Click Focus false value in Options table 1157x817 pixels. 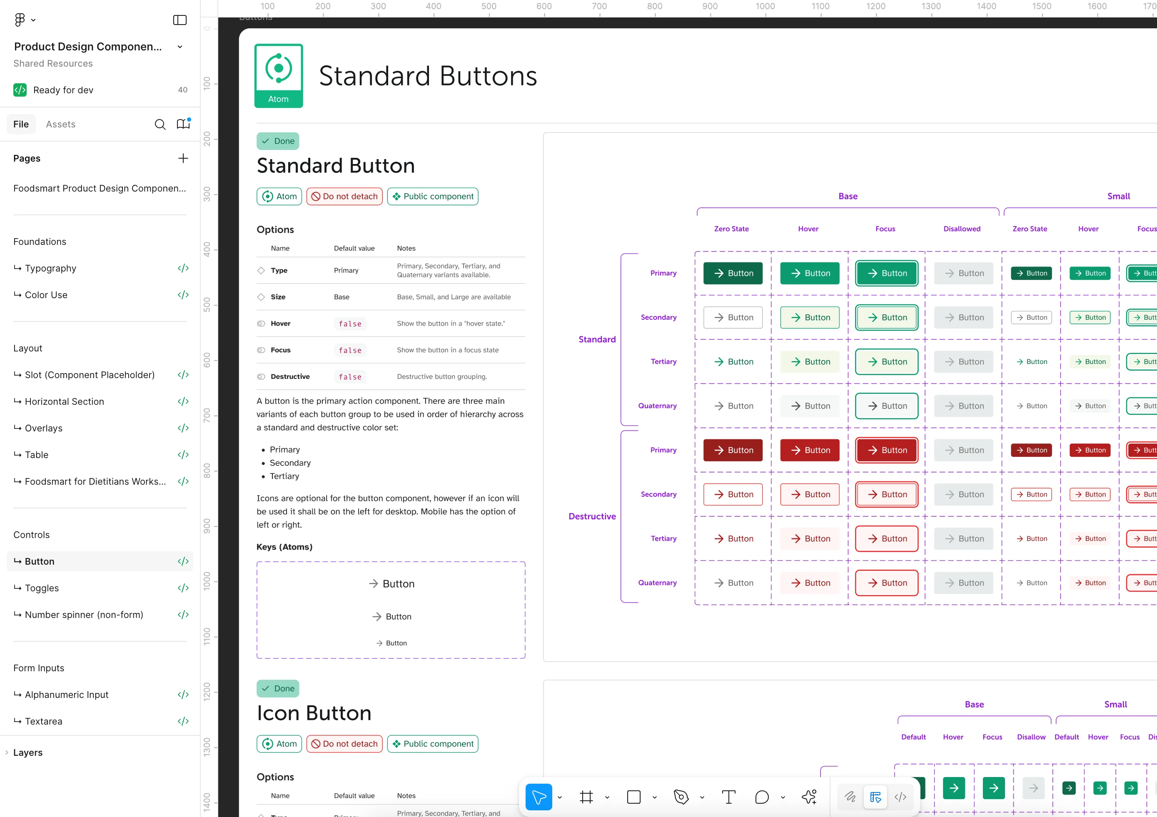point(350,350)
